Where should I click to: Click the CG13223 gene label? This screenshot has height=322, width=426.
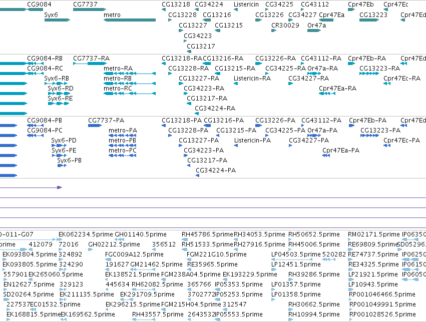point(373,15)
